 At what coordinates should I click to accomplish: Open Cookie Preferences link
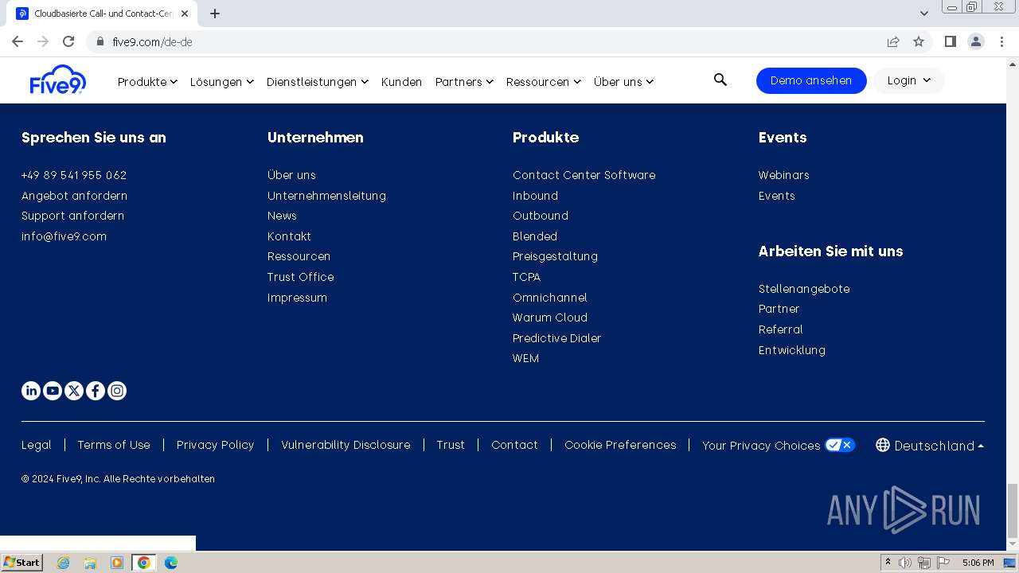[620, 445]
